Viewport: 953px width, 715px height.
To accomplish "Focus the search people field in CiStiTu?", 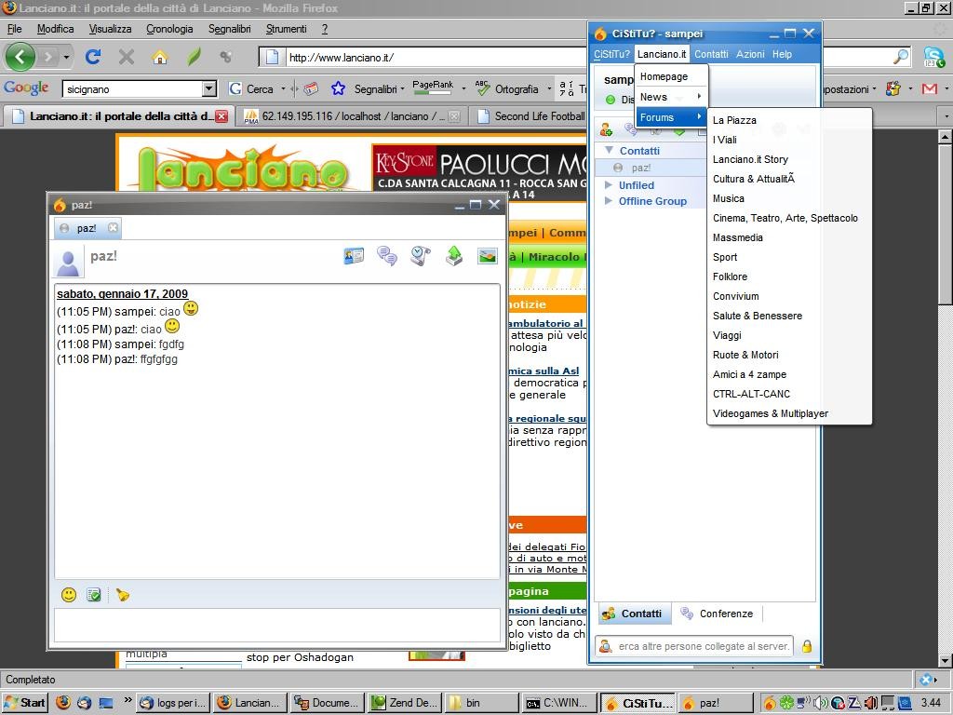I will click(x=704, y=646).
